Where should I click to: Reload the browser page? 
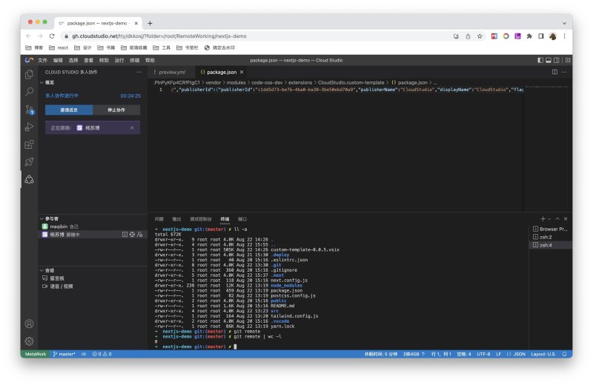pyautogui.click(x=52, y=36)
